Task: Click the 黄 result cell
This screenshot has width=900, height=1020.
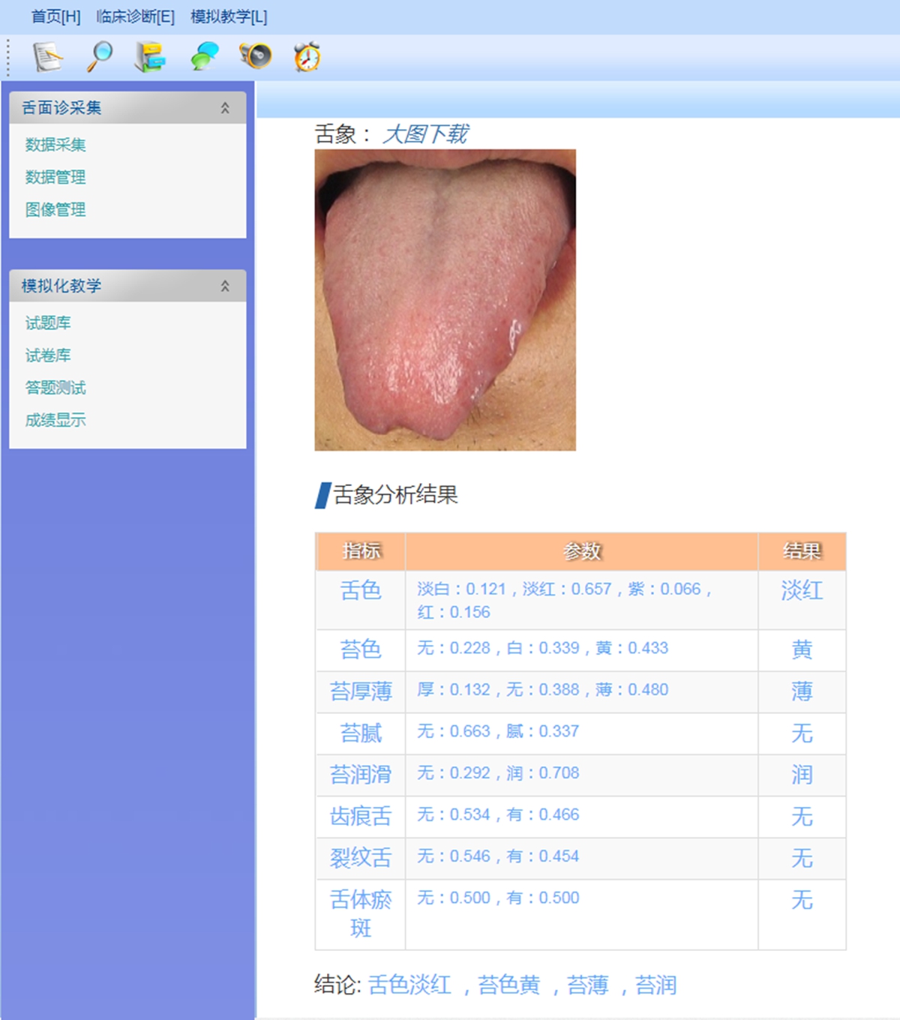Action: tap(802, 650)
